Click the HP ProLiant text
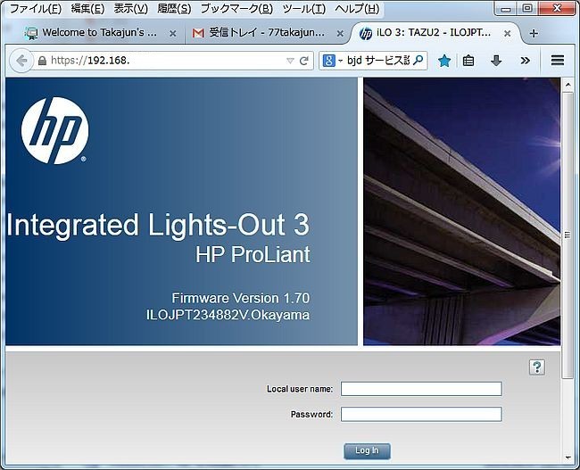Screen dimensions: 580x470 (253, 255)
